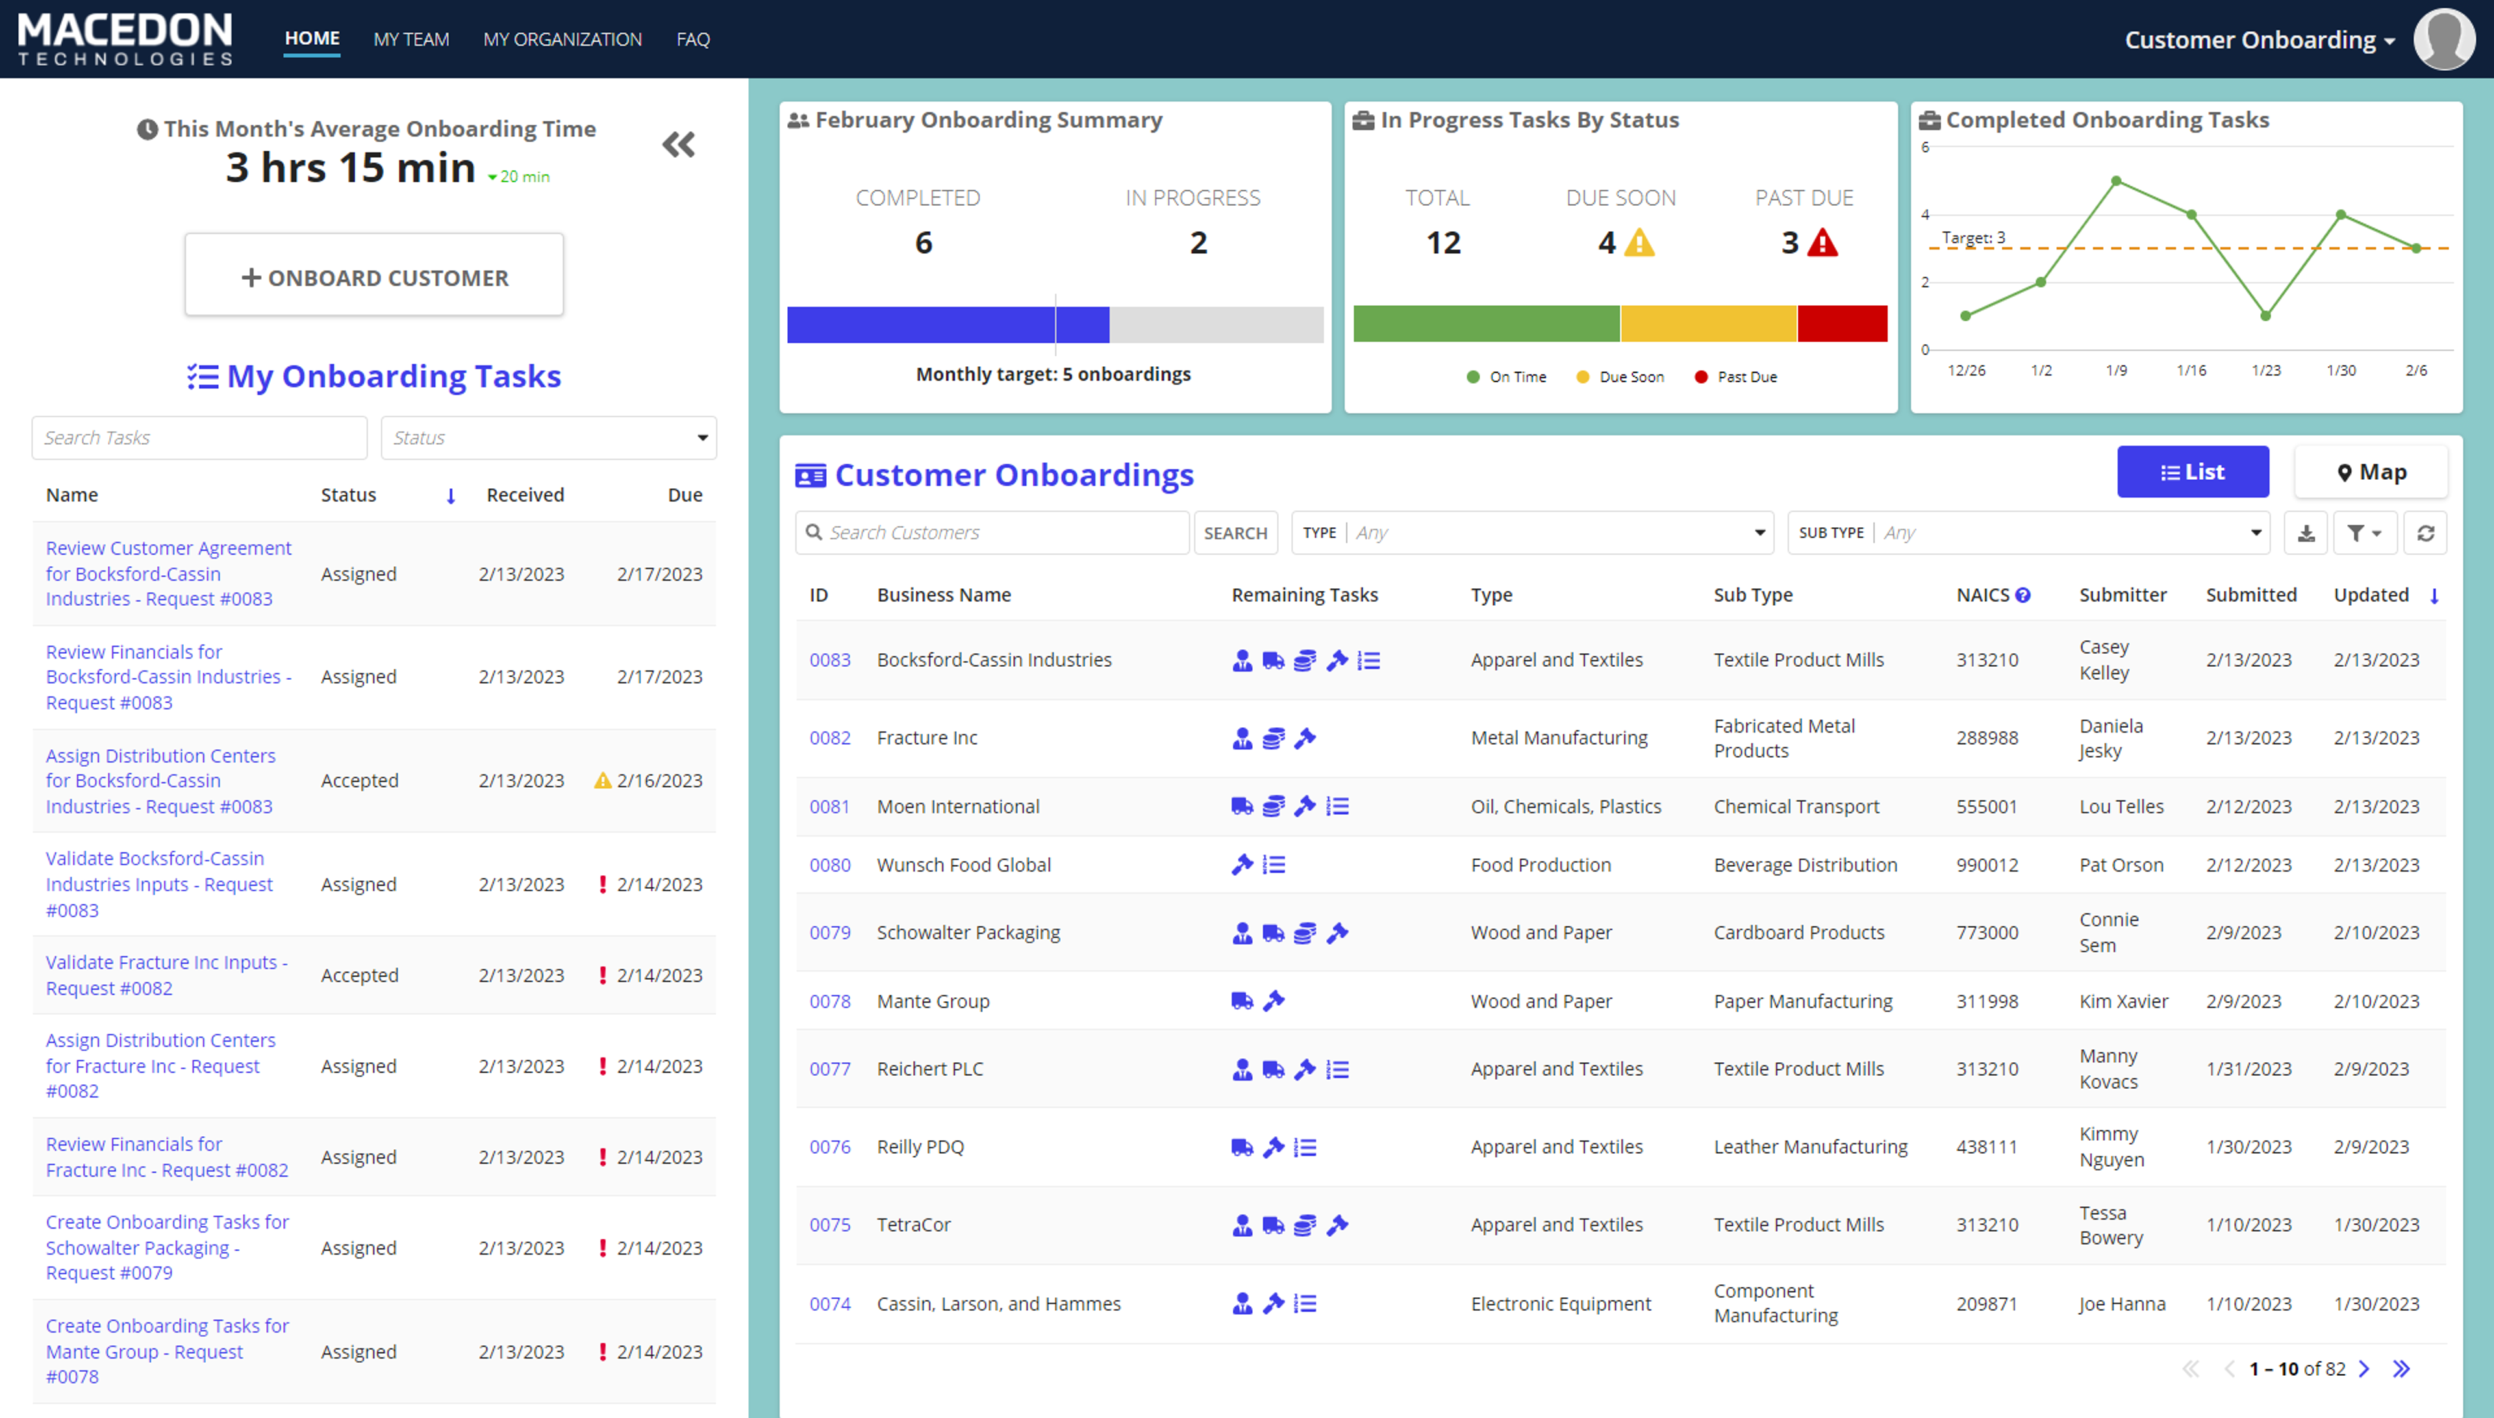This screenshot has width=2494, height=1418.
Task: Click the coins task icon for Fracture Inc
Action: point(1273,738)
